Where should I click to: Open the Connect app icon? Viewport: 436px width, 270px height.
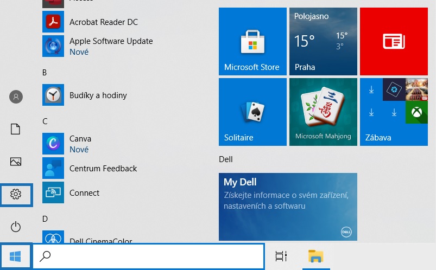tap(53, 192)
